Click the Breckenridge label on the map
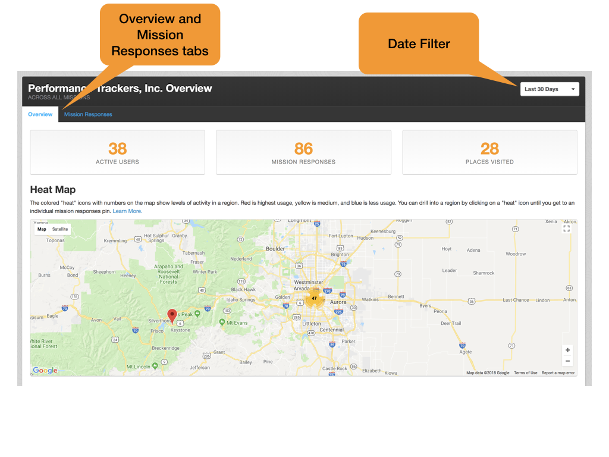Screen dimensions: 609x457 pos(165,348)
